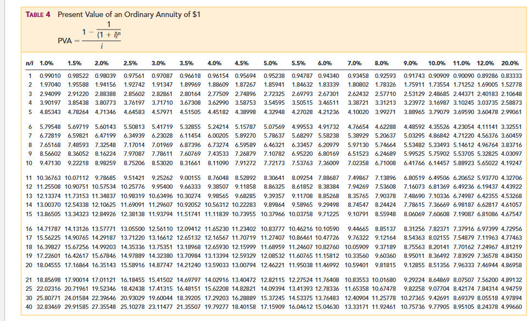
Task: Select the value 25.10278
Action: click(x=133, y=307)
